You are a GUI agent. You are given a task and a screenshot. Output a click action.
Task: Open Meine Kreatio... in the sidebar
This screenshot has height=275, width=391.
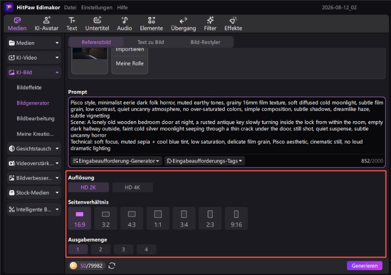[35, 134]
